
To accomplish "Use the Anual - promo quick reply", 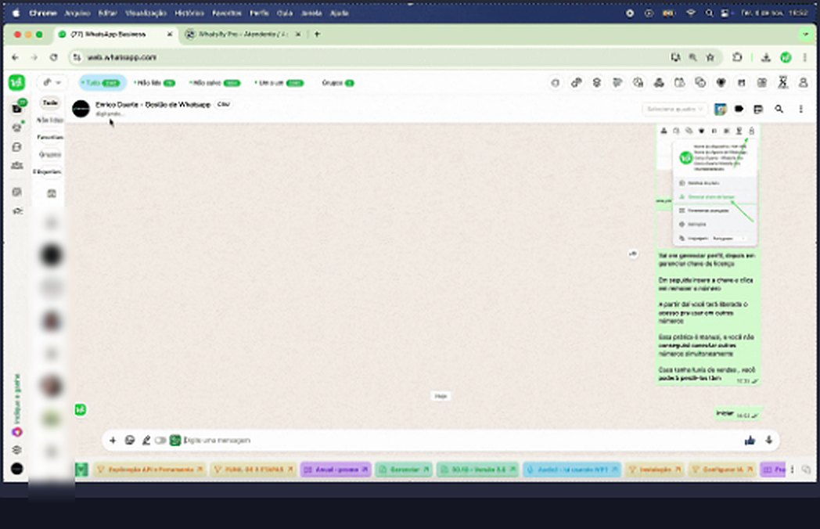I will coord(336,470).
